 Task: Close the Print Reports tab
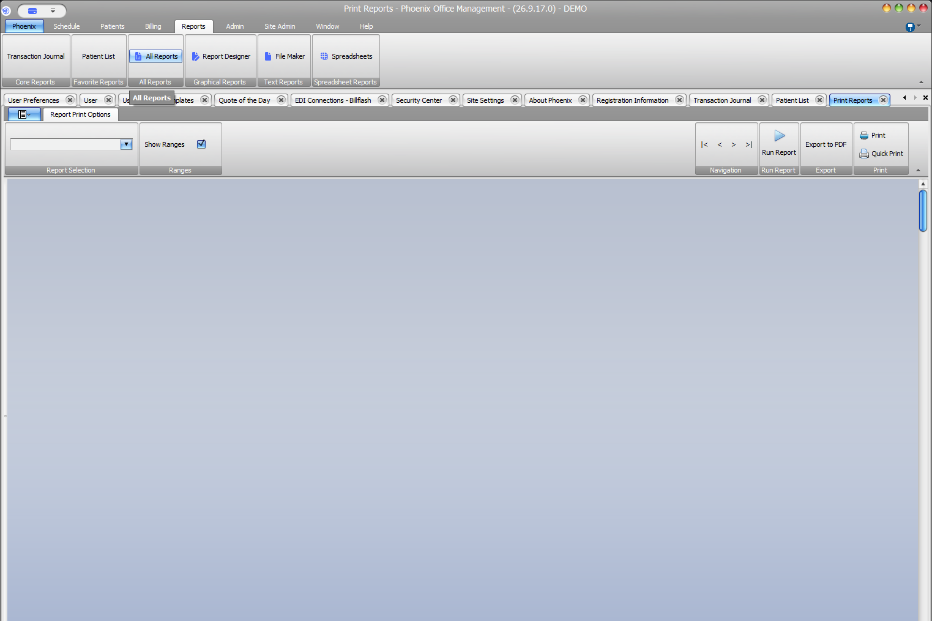tap(883, 100)
